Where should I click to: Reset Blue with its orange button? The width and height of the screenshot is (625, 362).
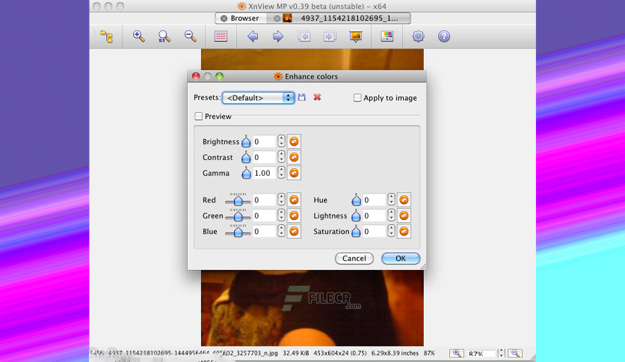coord(294,231)
